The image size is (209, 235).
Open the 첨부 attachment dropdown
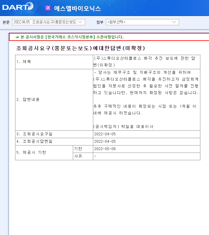[x=142, y=22]
